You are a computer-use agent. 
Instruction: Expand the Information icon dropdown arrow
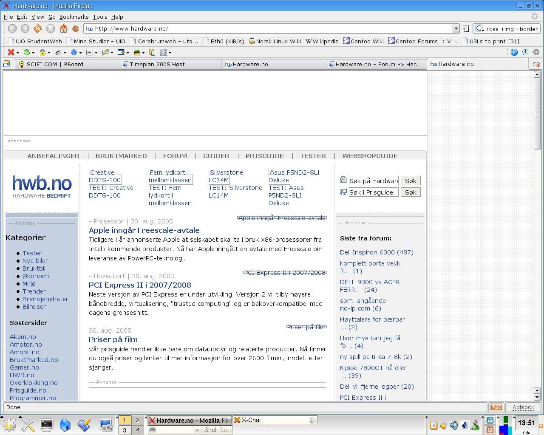pyautogui.click(x=80, y=53)
